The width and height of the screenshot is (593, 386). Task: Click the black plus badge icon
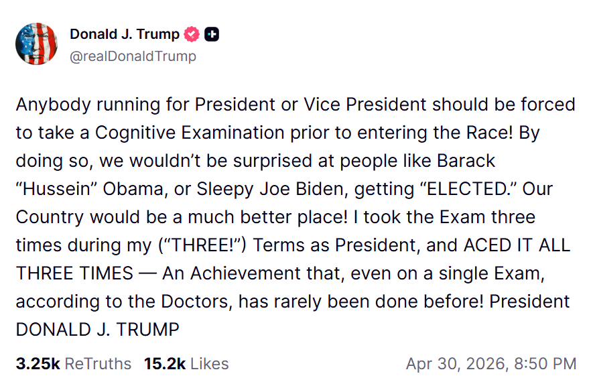(211, 34)
